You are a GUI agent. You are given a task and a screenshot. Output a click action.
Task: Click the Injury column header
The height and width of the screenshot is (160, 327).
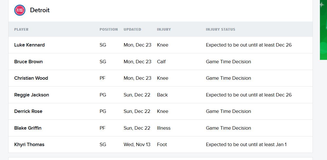pos(164,29)
